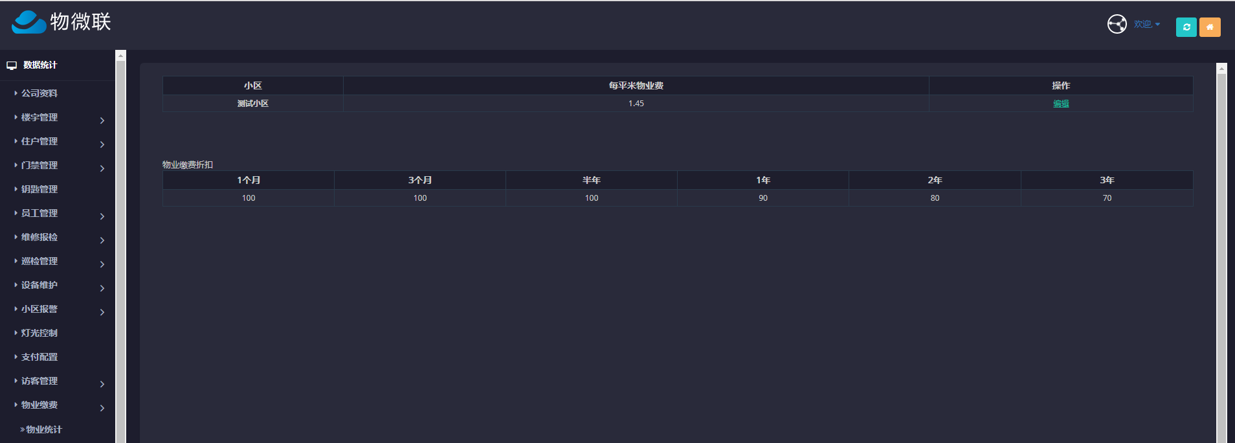Click the sidebar scrollbar up arrow
Screen dimensions: 1235x443
pyautogui.click(x=120, y=56)
